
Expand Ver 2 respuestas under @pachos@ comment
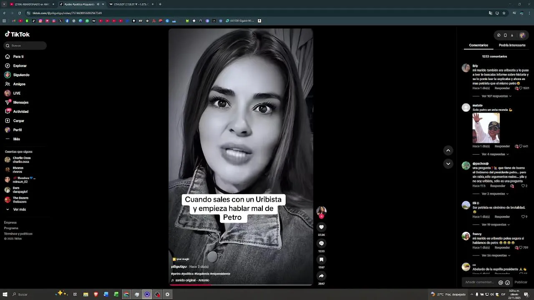[x=495, y=194]
